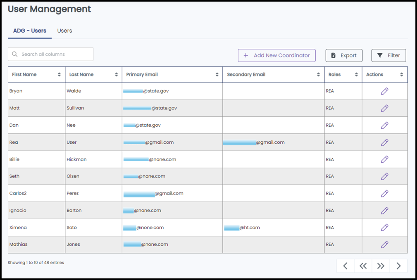The image size is (417, 280).
Task: Sort by Roles column arrows
Action: (356, 75)
